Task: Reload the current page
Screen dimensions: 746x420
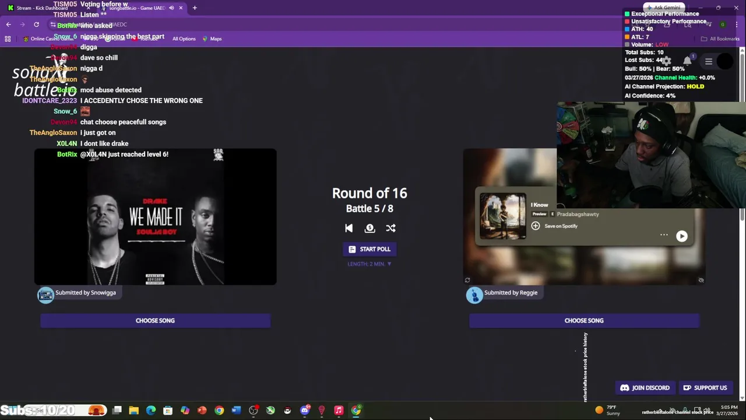Action: coord(36,24)
